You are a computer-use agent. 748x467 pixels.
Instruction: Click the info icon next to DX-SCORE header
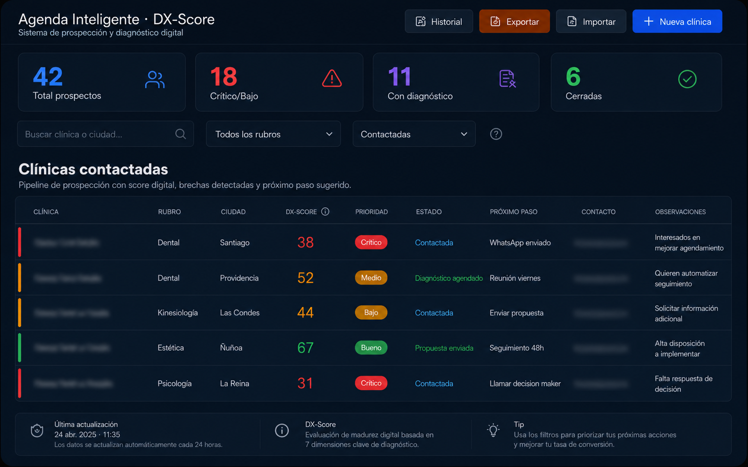[x=325, y=211]
